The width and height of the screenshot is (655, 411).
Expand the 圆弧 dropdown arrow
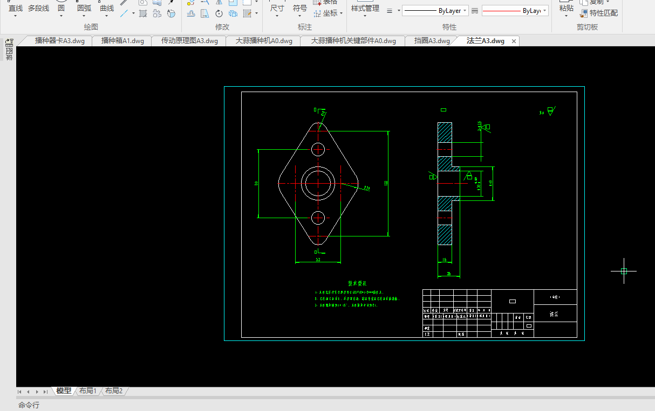click(84, 16)
